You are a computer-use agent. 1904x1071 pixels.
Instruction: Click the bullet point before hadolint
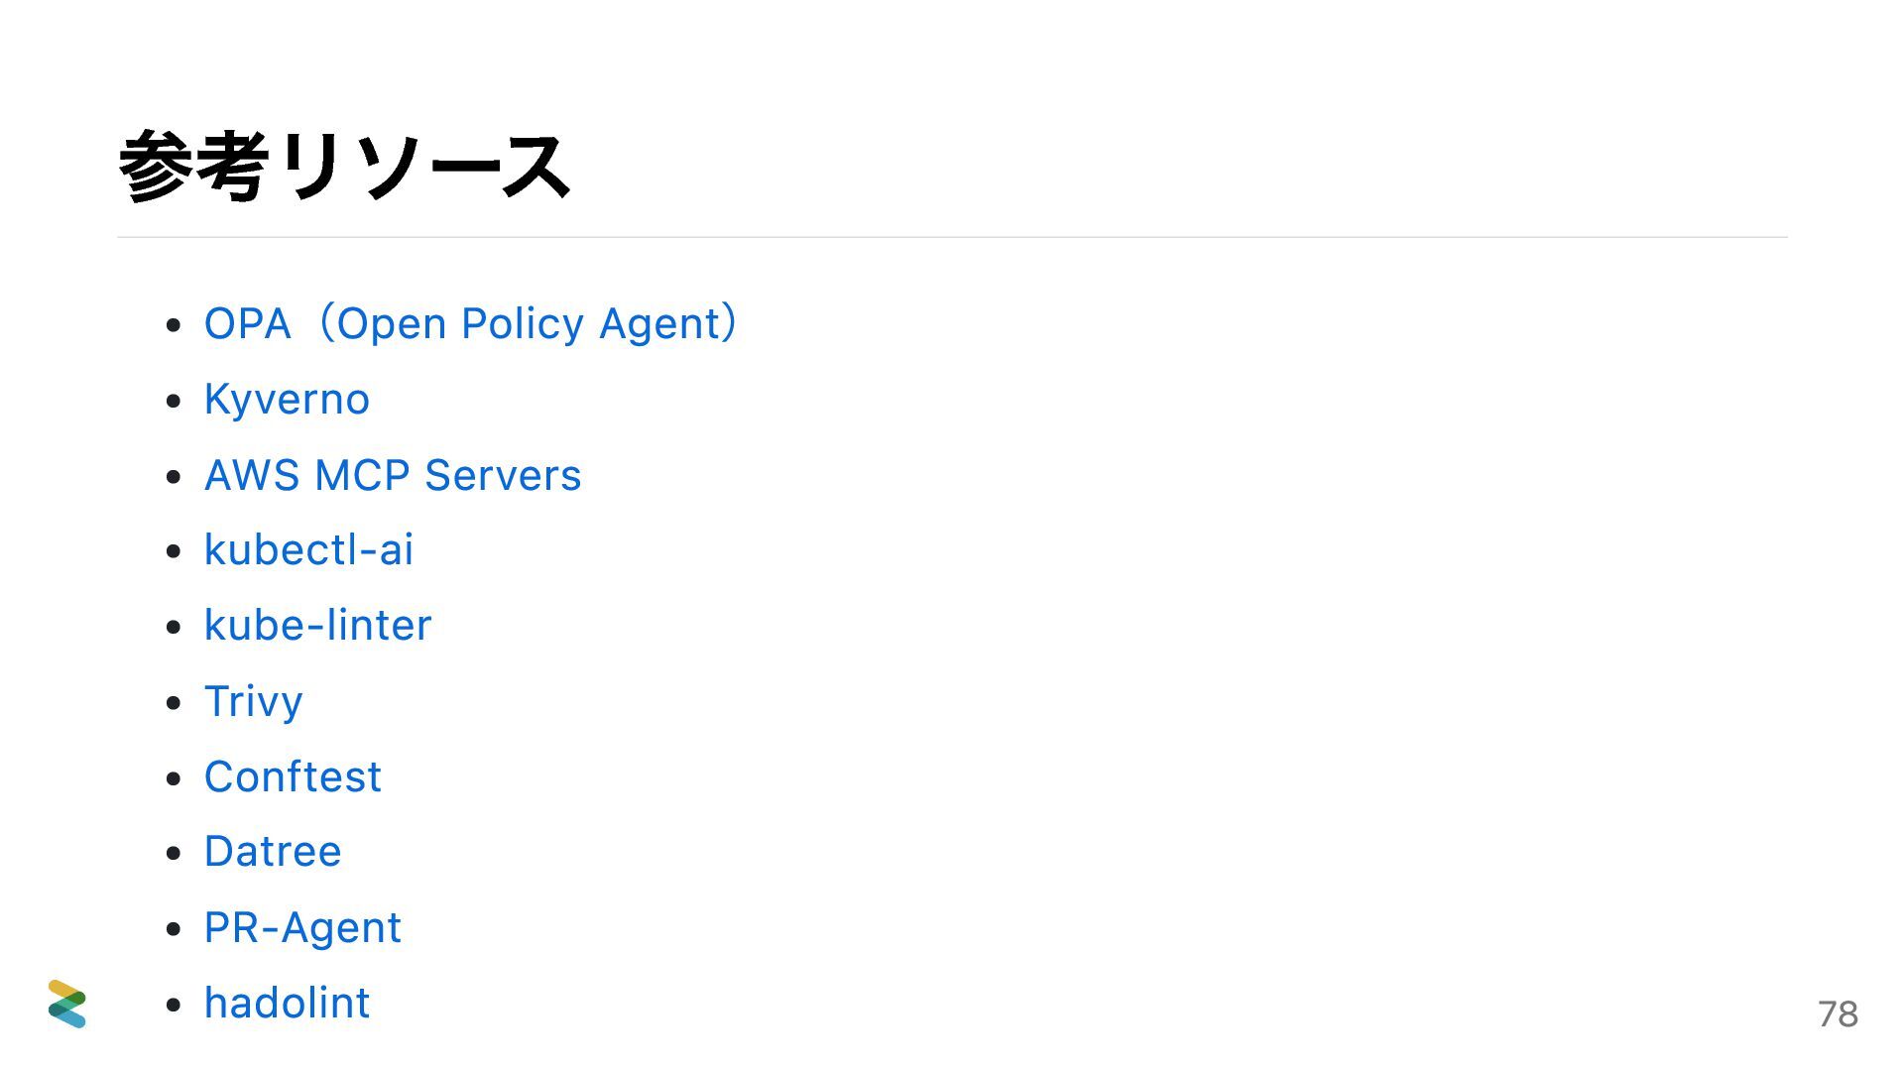pos(175,1004)
